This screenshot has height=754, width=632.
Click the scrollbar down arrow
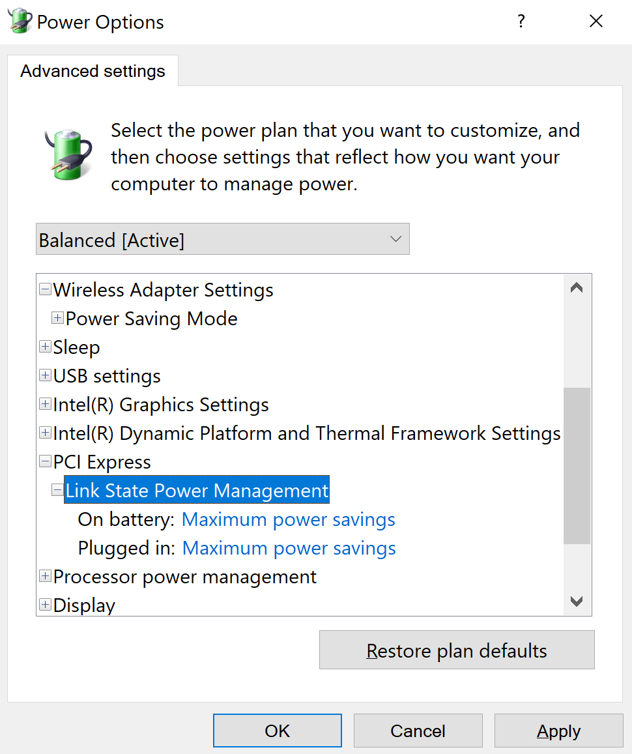click(x=576, y=602)
